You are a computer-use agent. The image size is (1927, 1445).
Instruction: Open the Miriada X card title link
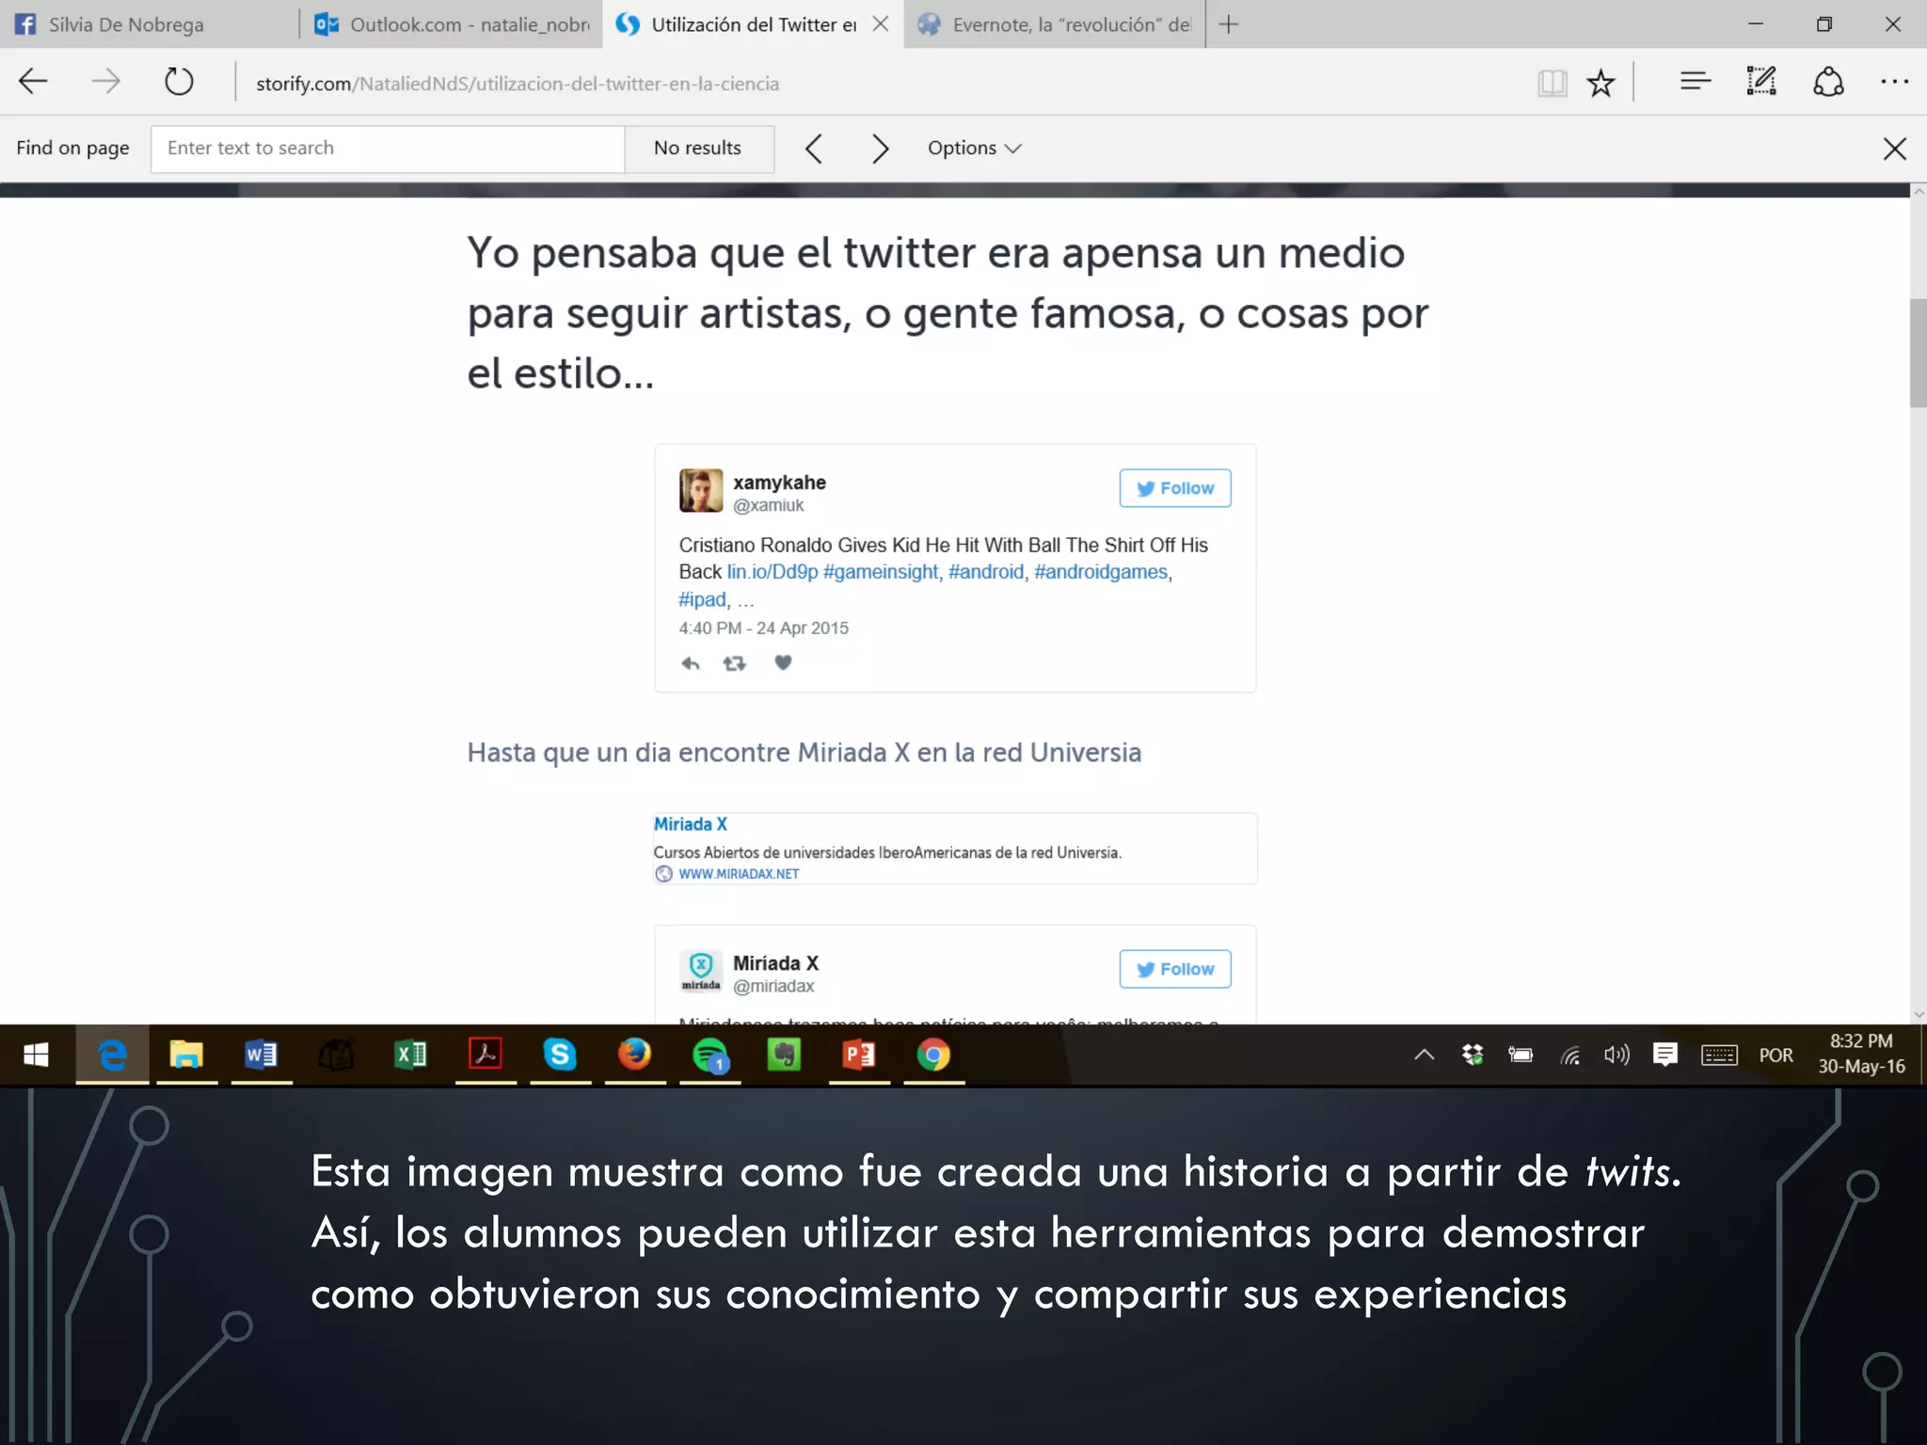690,824
